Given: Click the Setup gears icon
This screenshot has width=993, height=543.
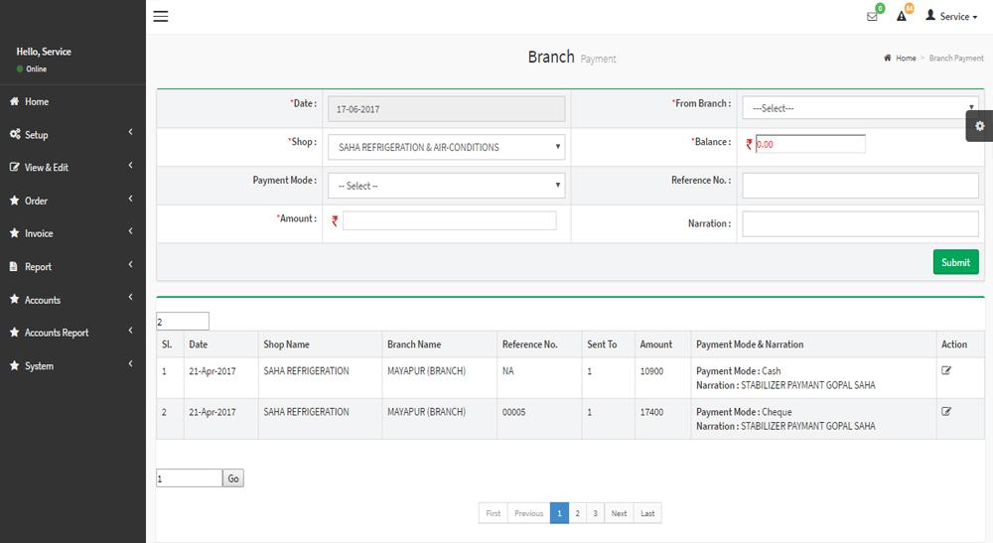Looking at the screenshot, I should point(15,134).
